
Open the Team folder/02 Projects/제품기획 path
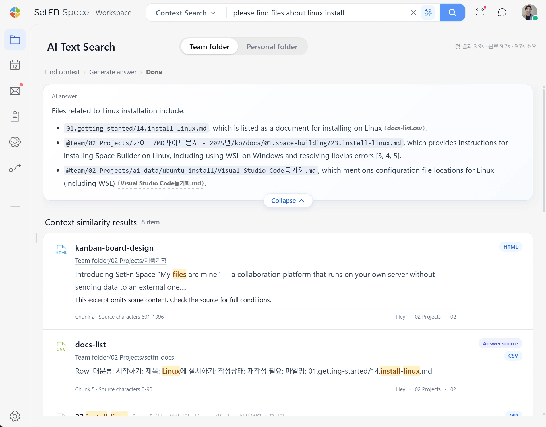(x=121, y=261)
